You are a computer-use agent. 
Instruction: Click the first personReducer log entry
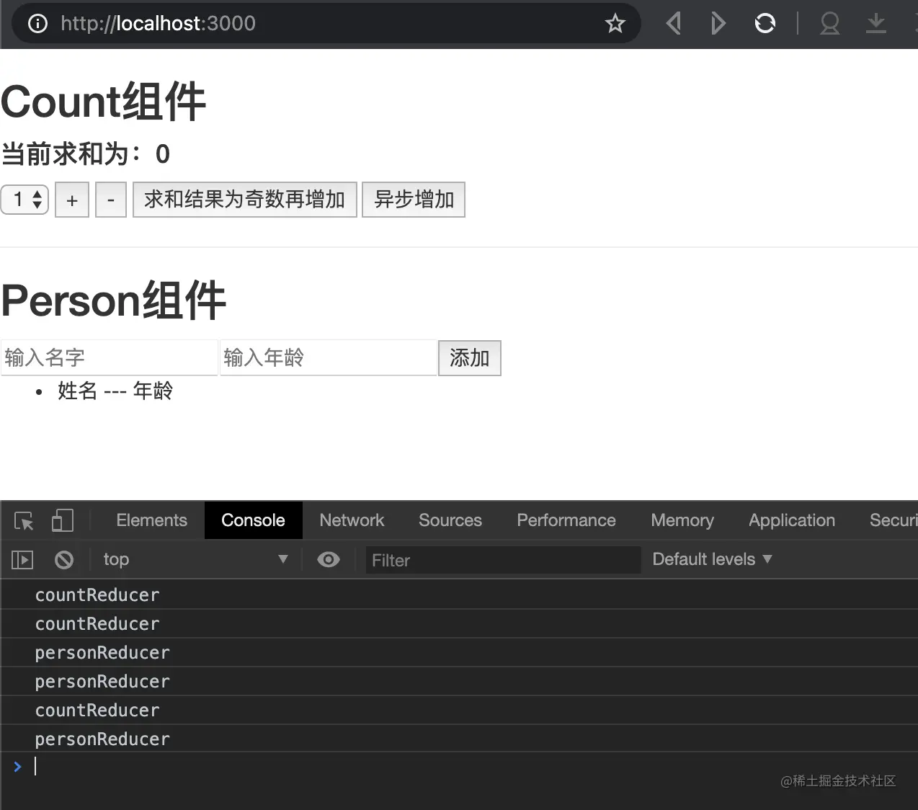(459, 652)
